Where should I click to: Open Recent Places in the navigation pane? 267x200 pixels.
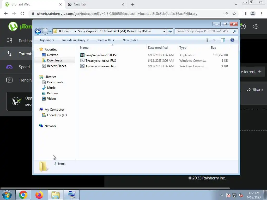point(56,66)
